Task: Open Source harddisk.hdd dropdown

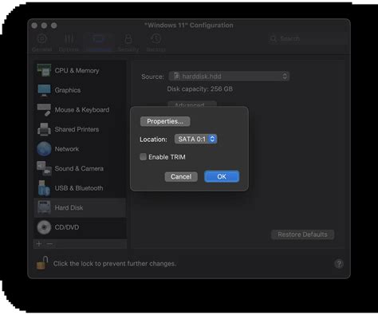Action: tap(229, 77)
